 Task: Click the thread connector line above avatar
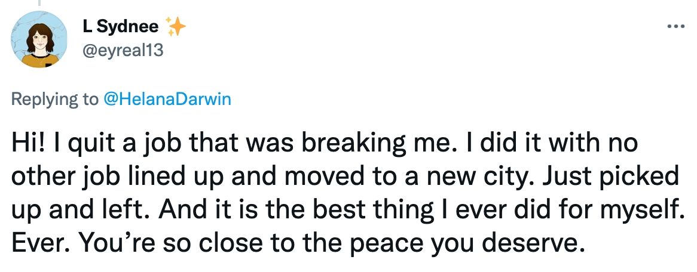(x=39, y=2)
